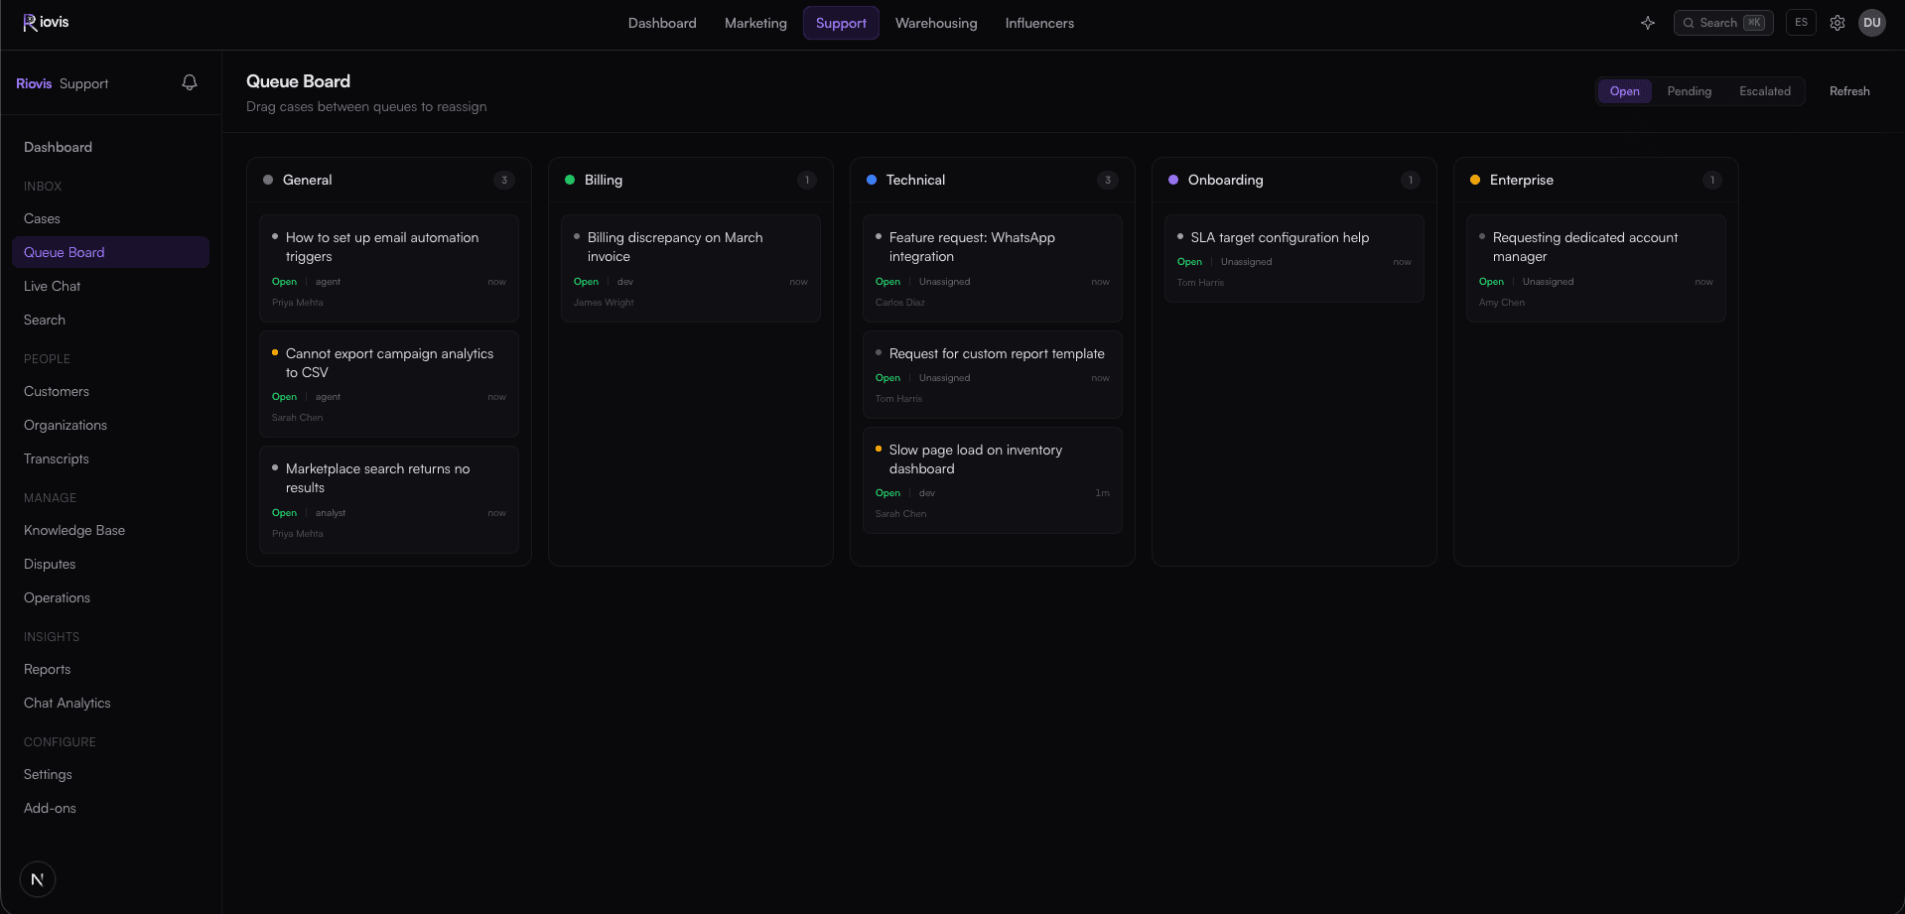Click the General queue count badge
The width and height of the screenshot is (1905, 914).
click(504, 180)
